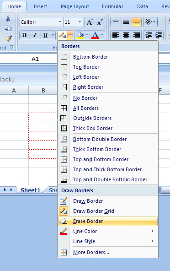
Task: Click the All Borders grid icon
Action: coord(64,108)
